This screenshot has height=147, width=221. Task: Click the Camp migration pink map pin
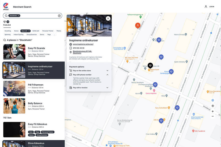click(x=154, y=90)
